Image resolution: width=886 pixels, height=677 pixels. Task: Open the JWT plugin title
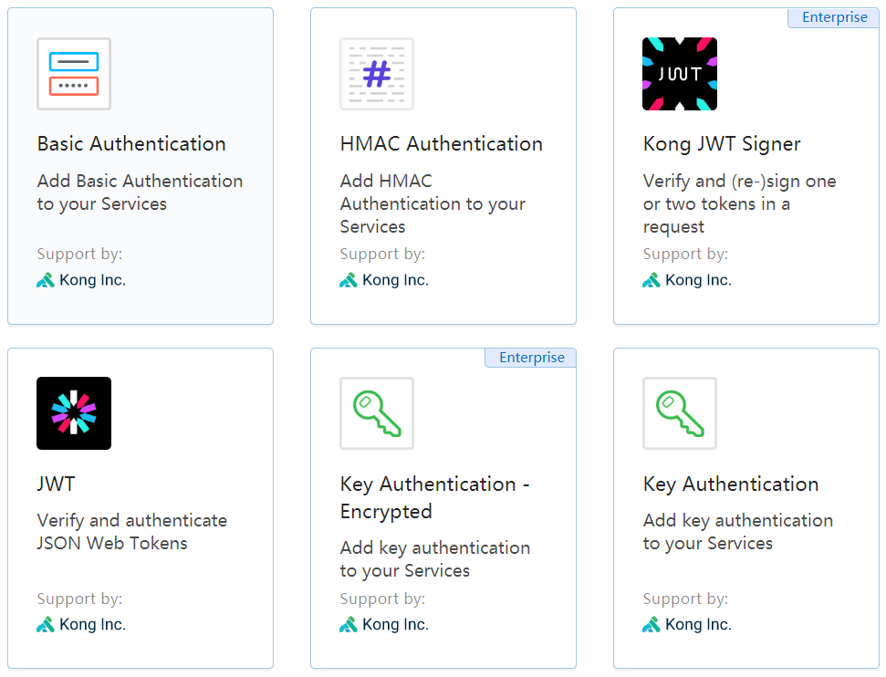pyautogui.click(x=56, y=484)
